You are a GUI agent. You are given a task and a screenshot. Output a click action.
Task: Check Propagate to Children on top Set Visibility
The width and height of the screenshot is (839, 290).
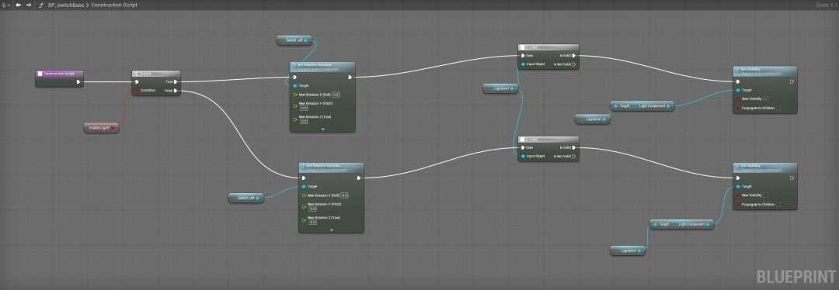[778, 108]
